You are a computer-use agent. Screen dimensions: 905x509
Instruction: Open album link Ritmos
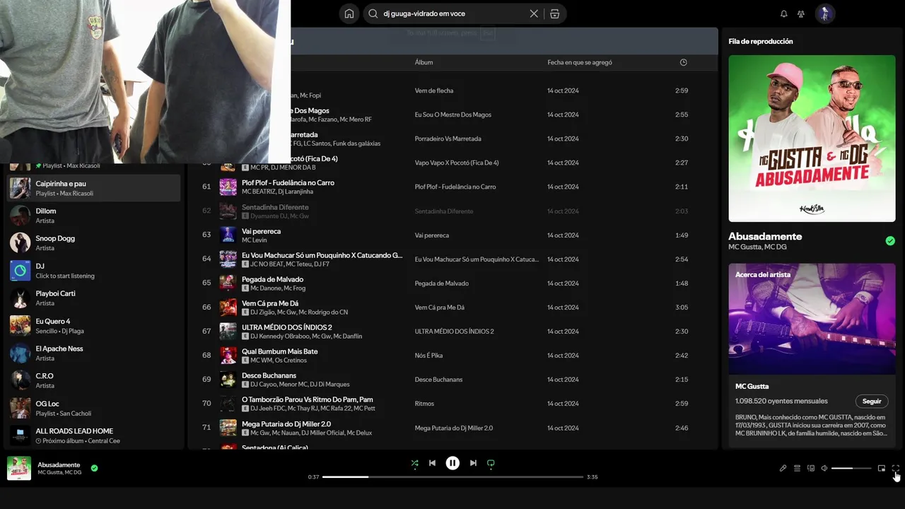coord(424,404)
